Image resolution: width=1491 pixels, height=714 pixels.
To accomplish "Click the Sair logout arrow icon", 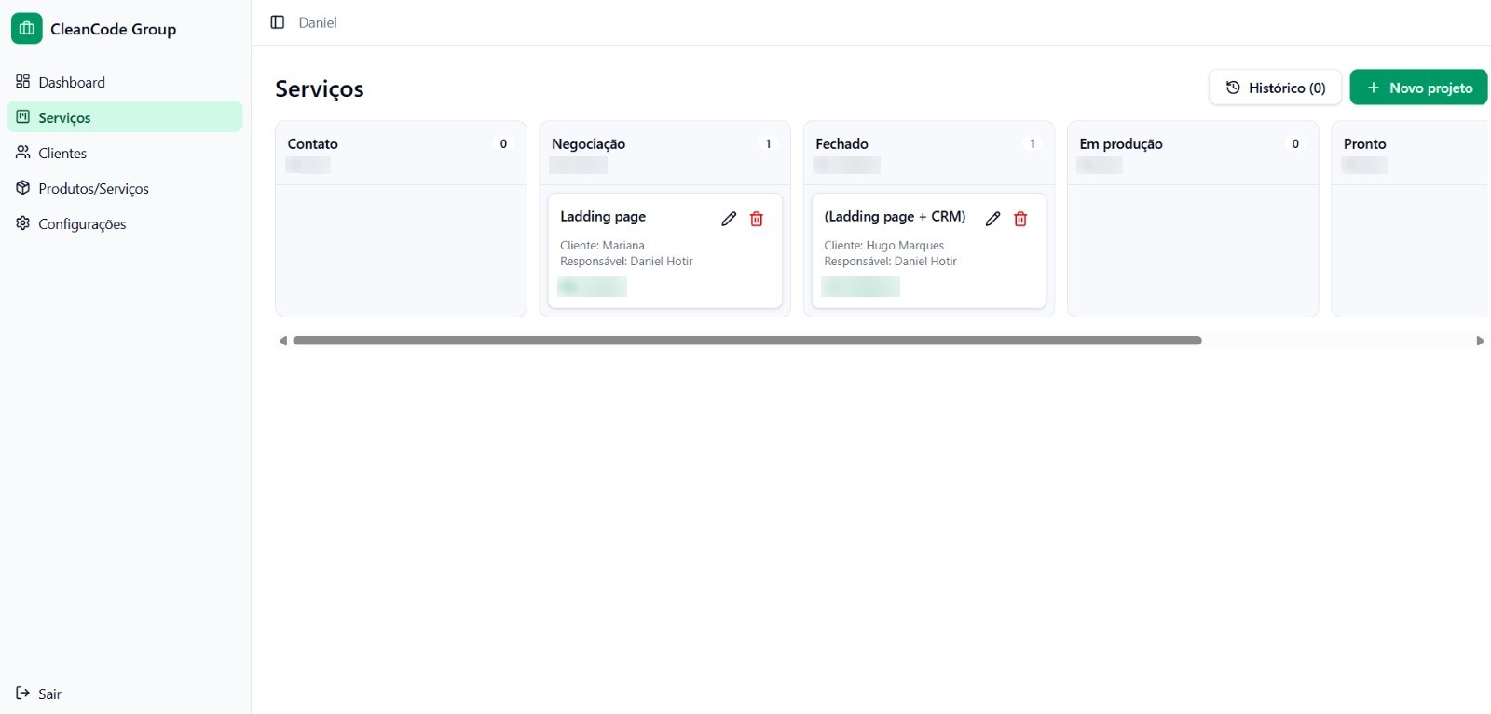I will [23, 694].
